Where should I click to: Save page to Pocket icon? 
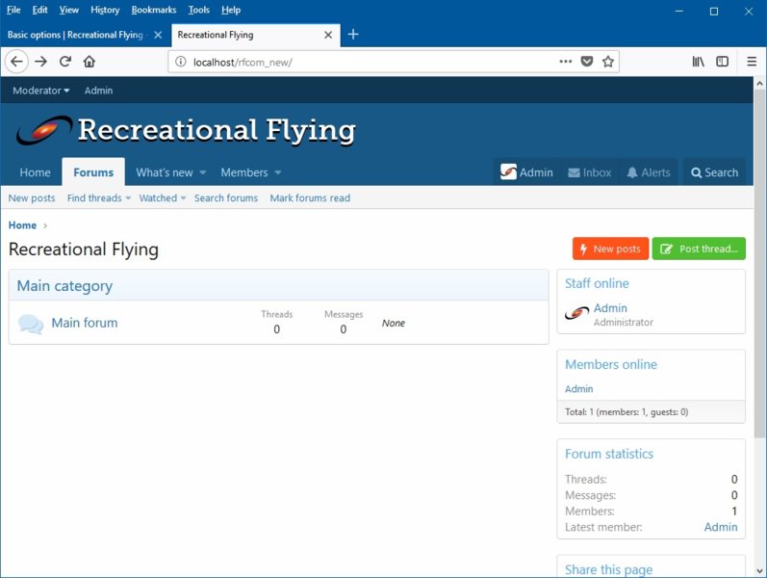[587, 62]
